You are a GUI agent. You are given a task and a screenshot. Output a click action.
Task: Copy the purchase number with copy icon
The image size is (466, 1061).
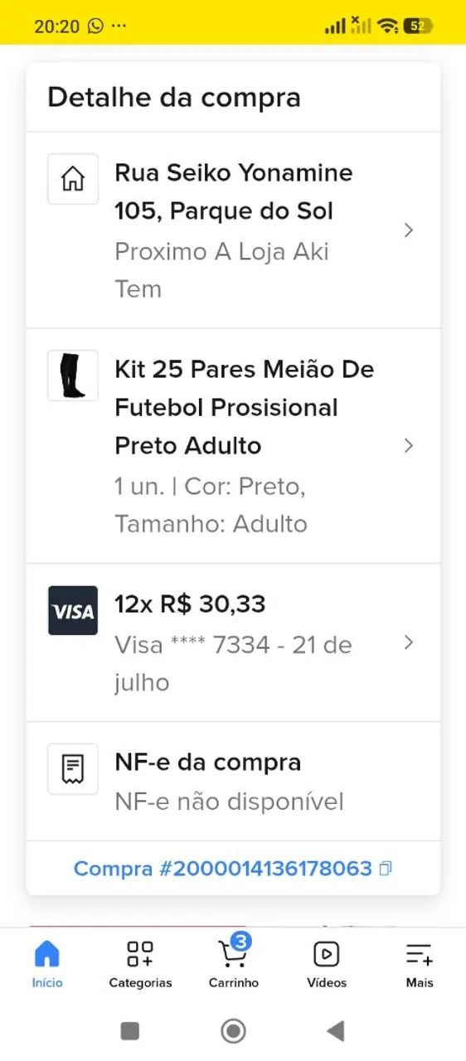pos(385,869)
